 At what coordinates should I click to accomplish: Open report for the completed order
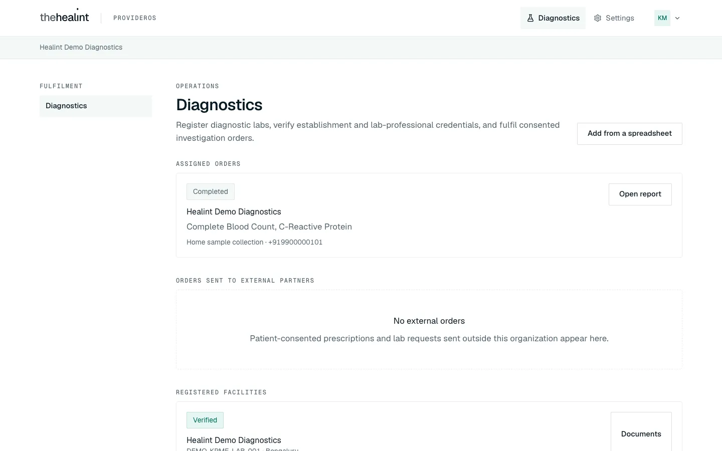[x=640, y=194]
